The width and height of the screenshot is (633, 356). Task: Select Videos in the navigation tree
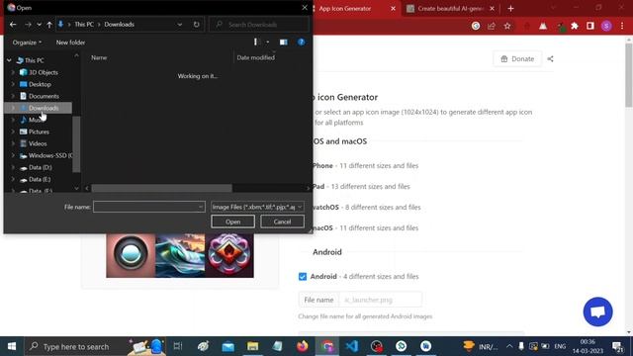coord(38,143)
